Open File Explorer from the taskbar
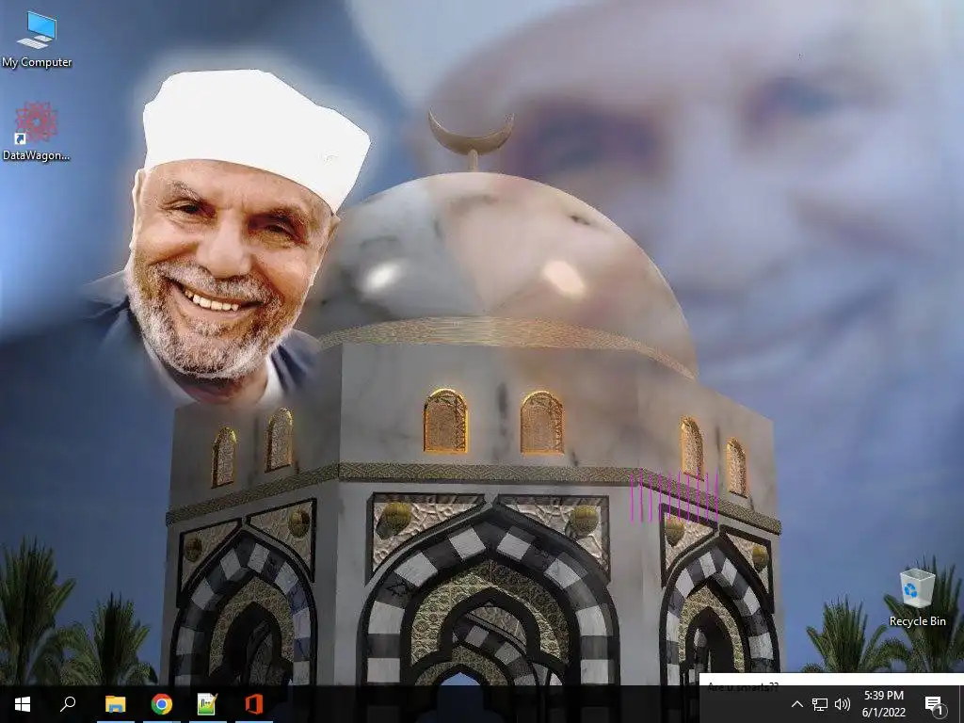Viewport: 964px width, 723px height. pyautogui.click(x=115, y=704)
